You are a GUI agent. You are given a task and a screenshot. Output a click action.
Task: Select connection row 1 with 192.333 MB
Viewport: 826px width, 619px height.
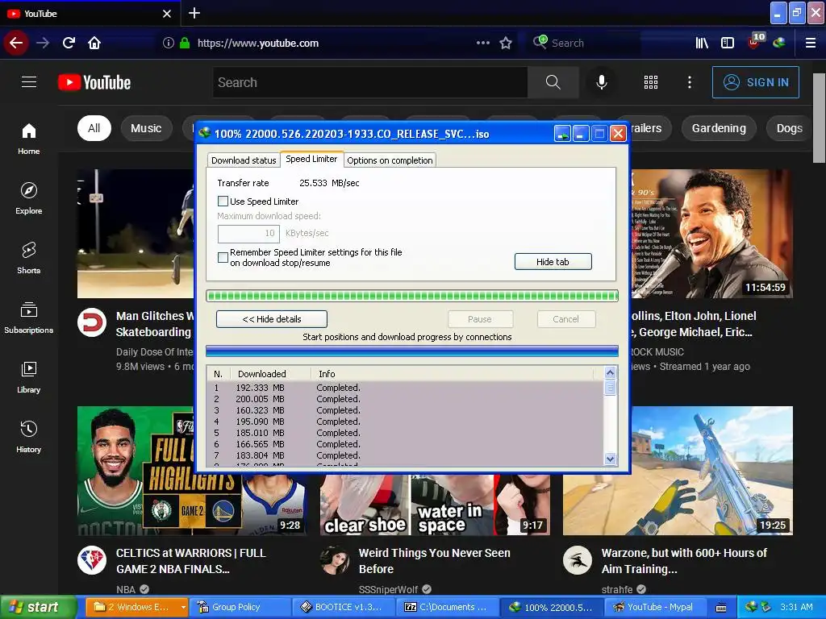[x=405, y=388]
